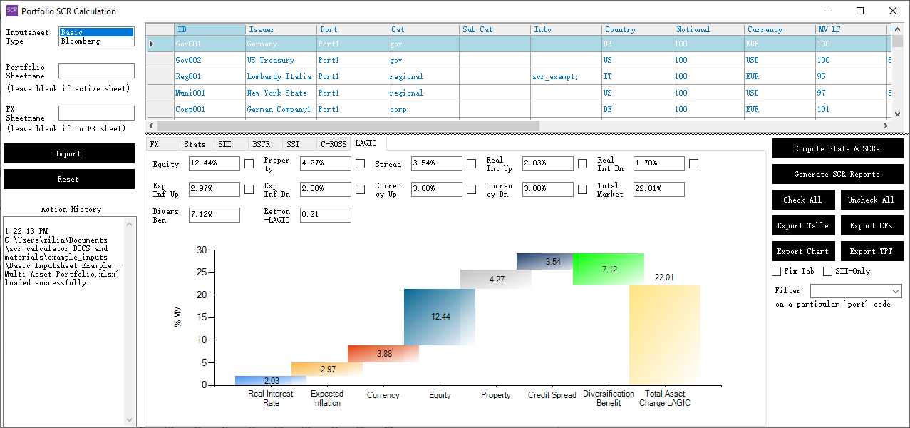Click the row selector arrow for Gov001
Image resolution: width=910 pixels, height=428 pixels.
click(x=151, y=44)
